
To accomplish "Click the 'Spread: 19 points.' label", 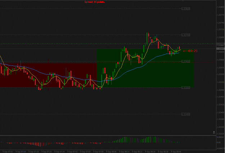I will click(95, 2).
